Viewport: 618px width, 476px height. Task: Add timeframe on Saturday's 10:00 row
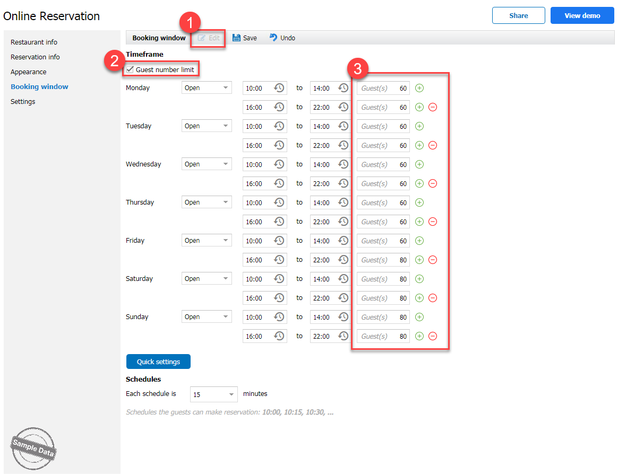tap(419, 279)
